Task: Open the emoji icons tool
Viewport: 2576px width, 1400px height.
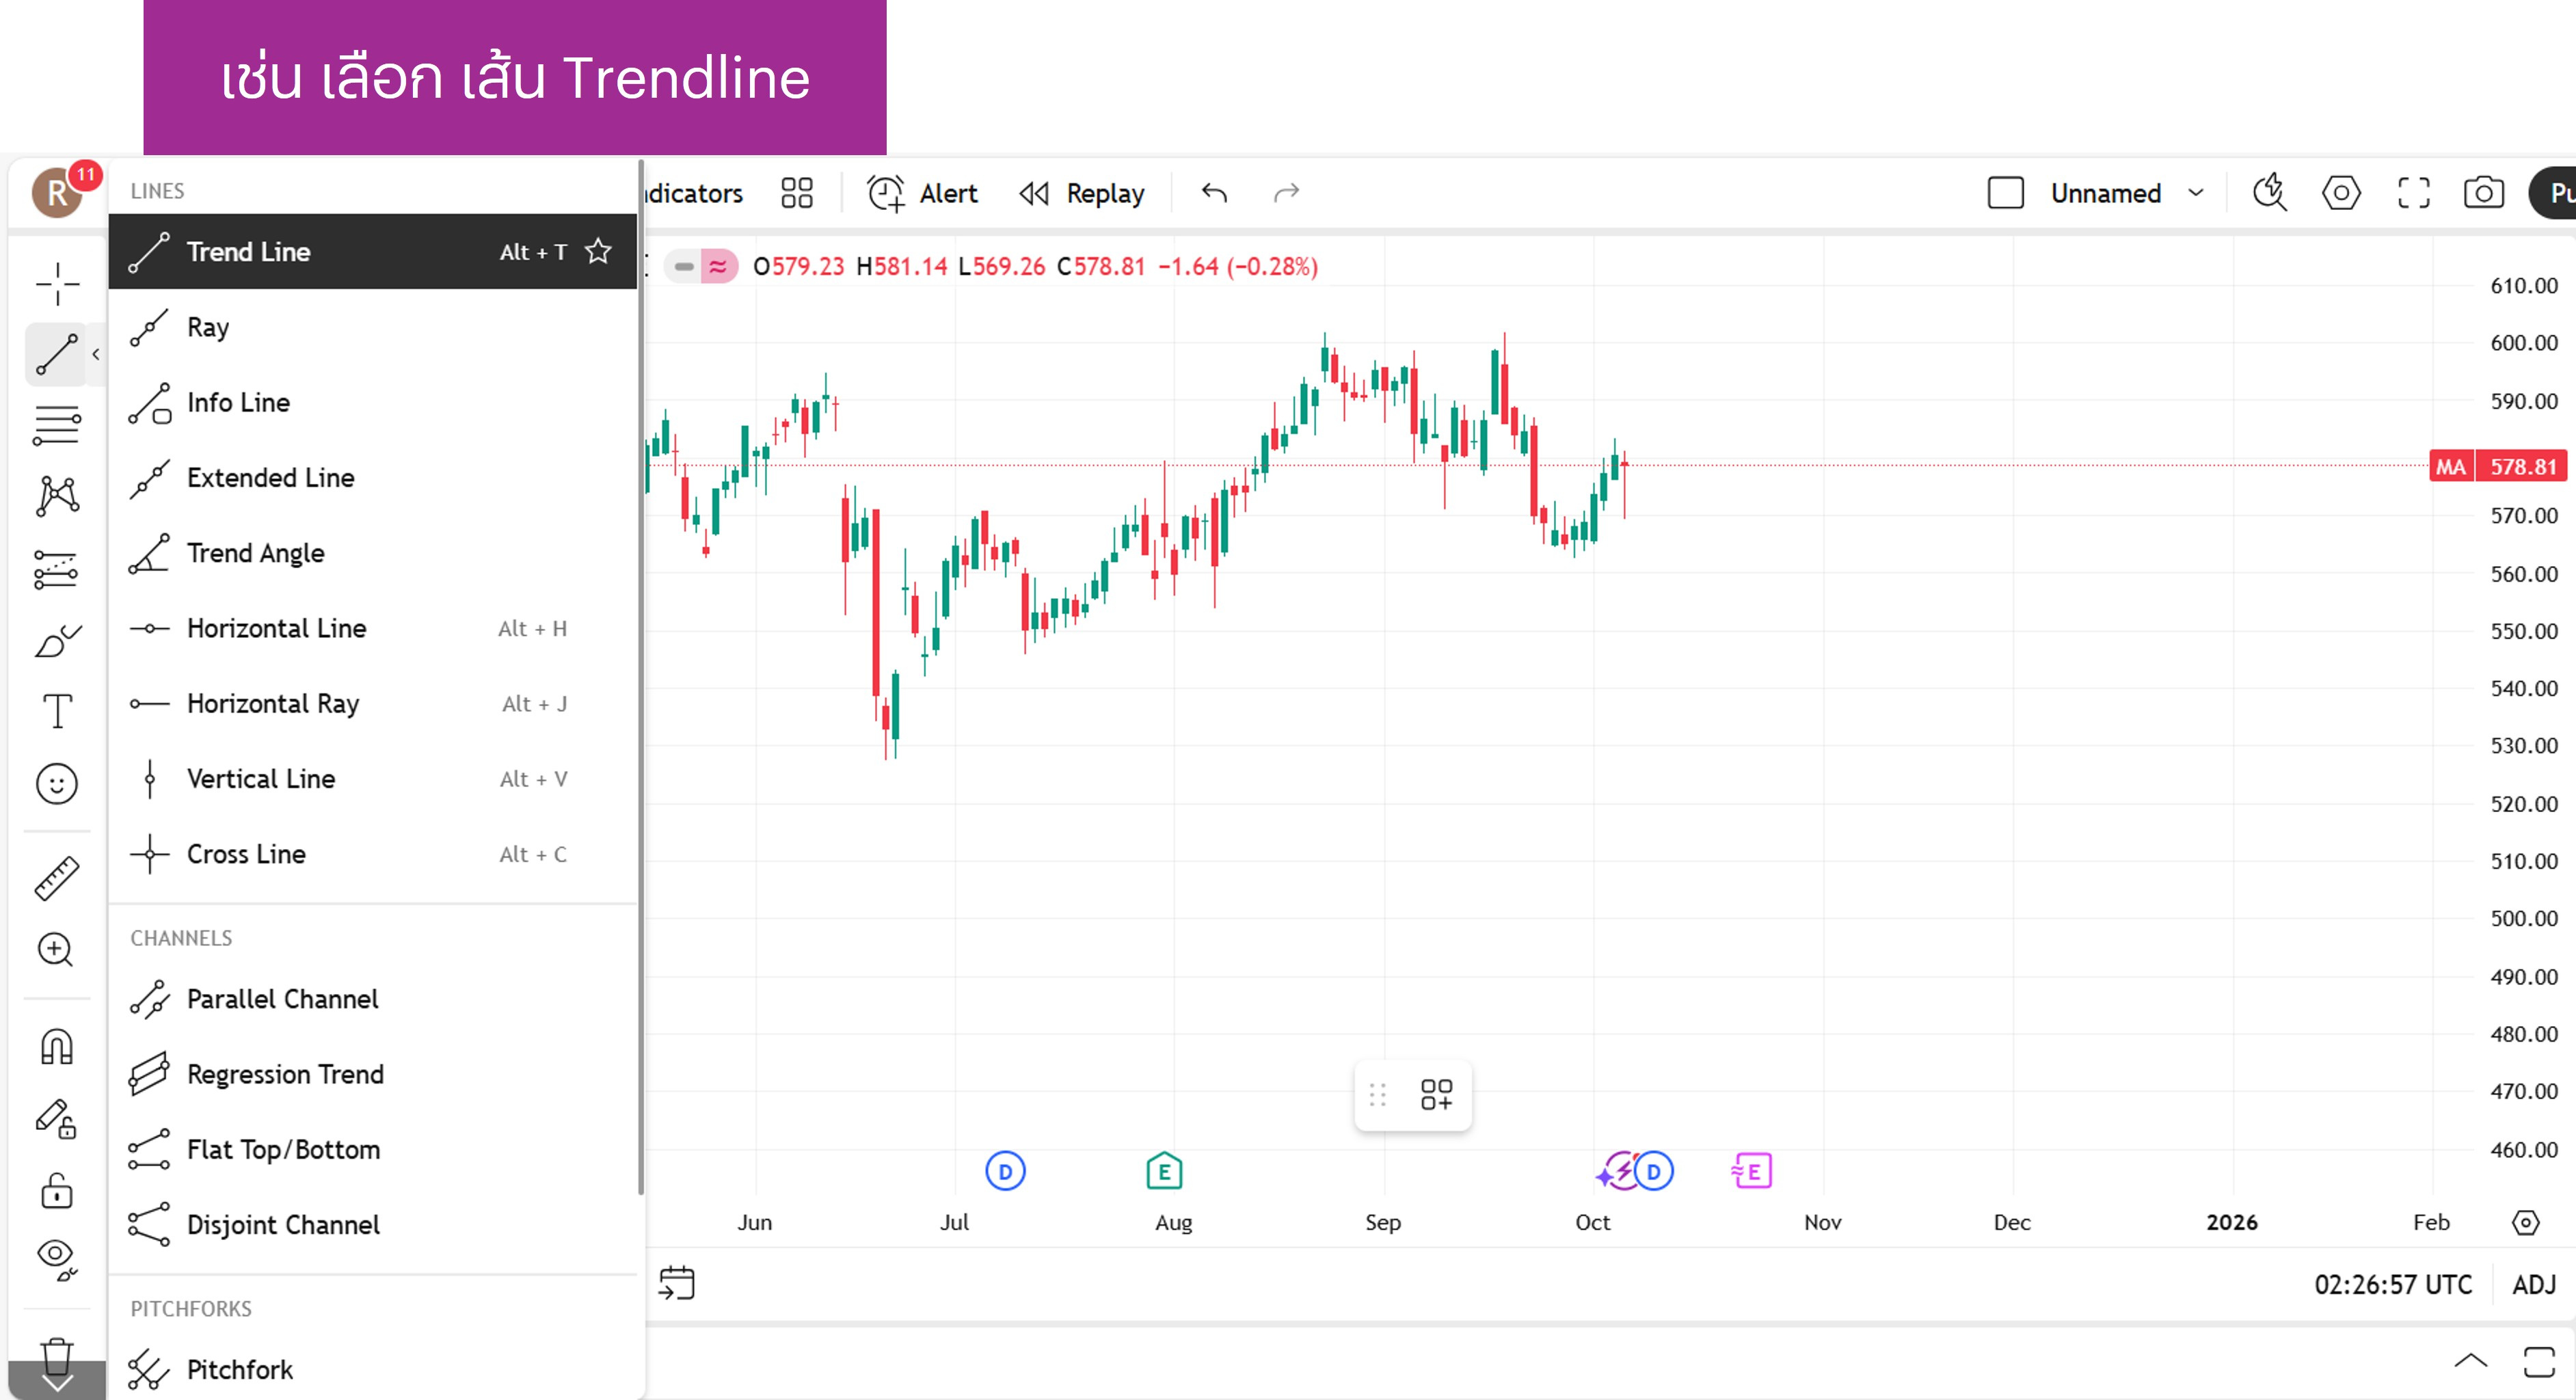Action: 56,783
